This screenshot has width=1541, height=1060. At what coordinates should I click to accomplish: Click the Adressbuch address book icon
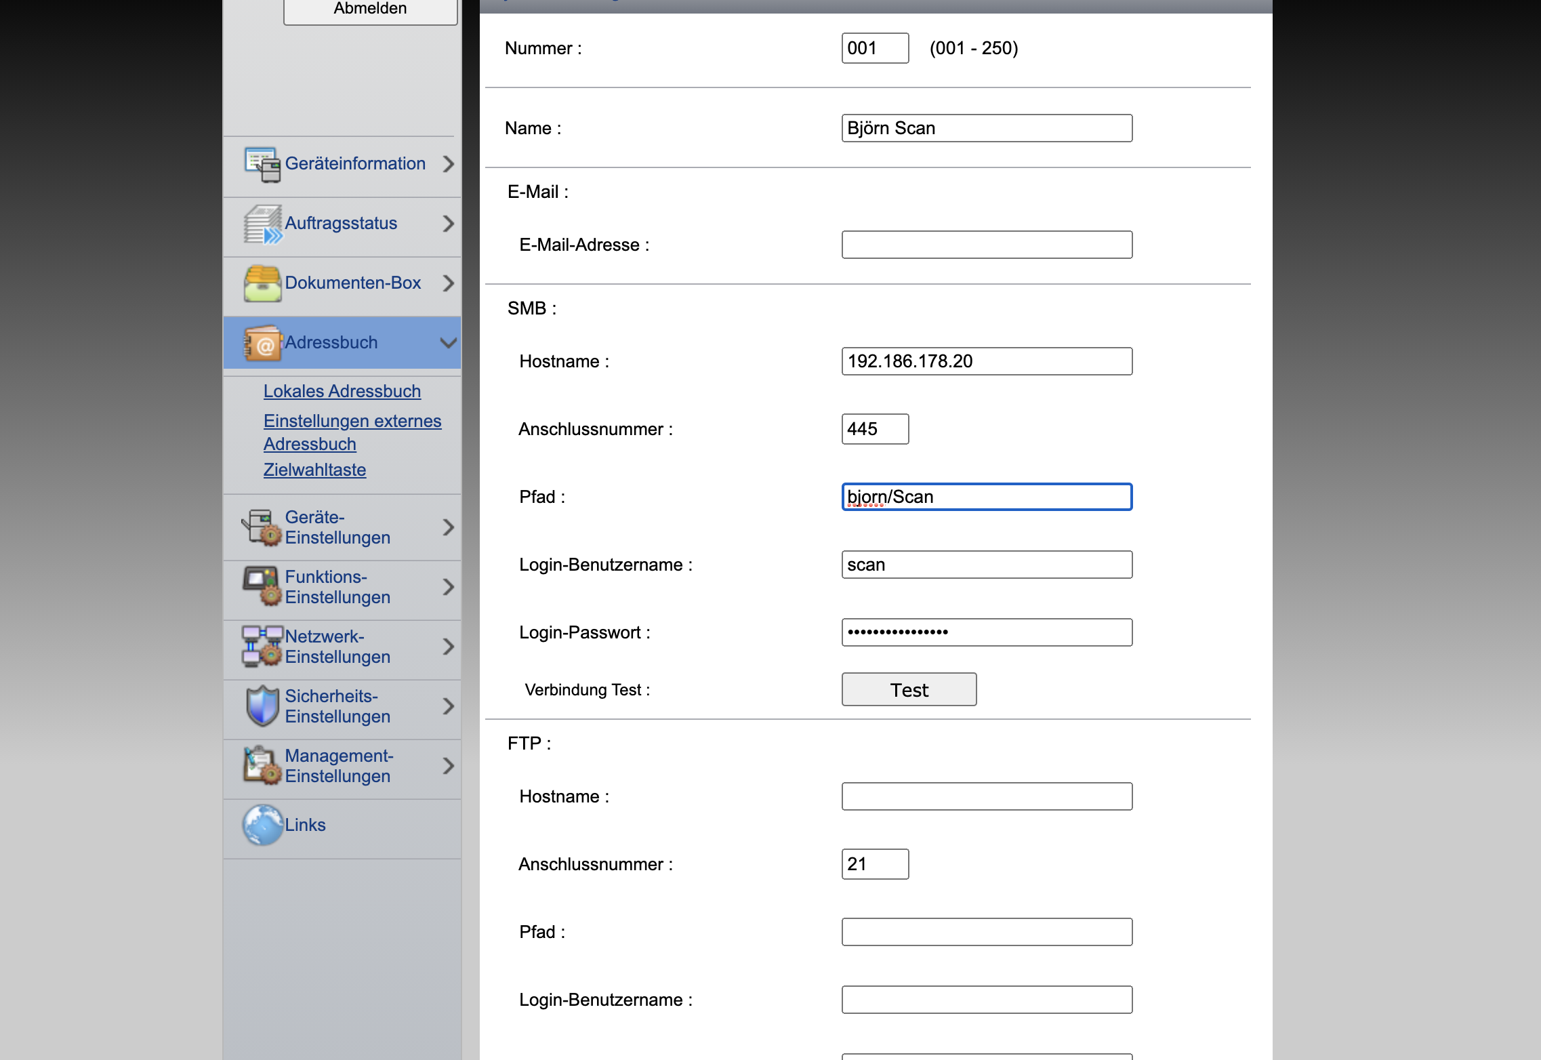point(262,343)
